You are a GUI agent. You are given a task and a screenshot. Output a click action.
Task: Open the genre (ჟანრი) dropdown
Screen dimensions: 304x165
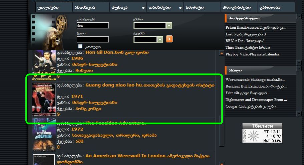click(x=153, y=25)
